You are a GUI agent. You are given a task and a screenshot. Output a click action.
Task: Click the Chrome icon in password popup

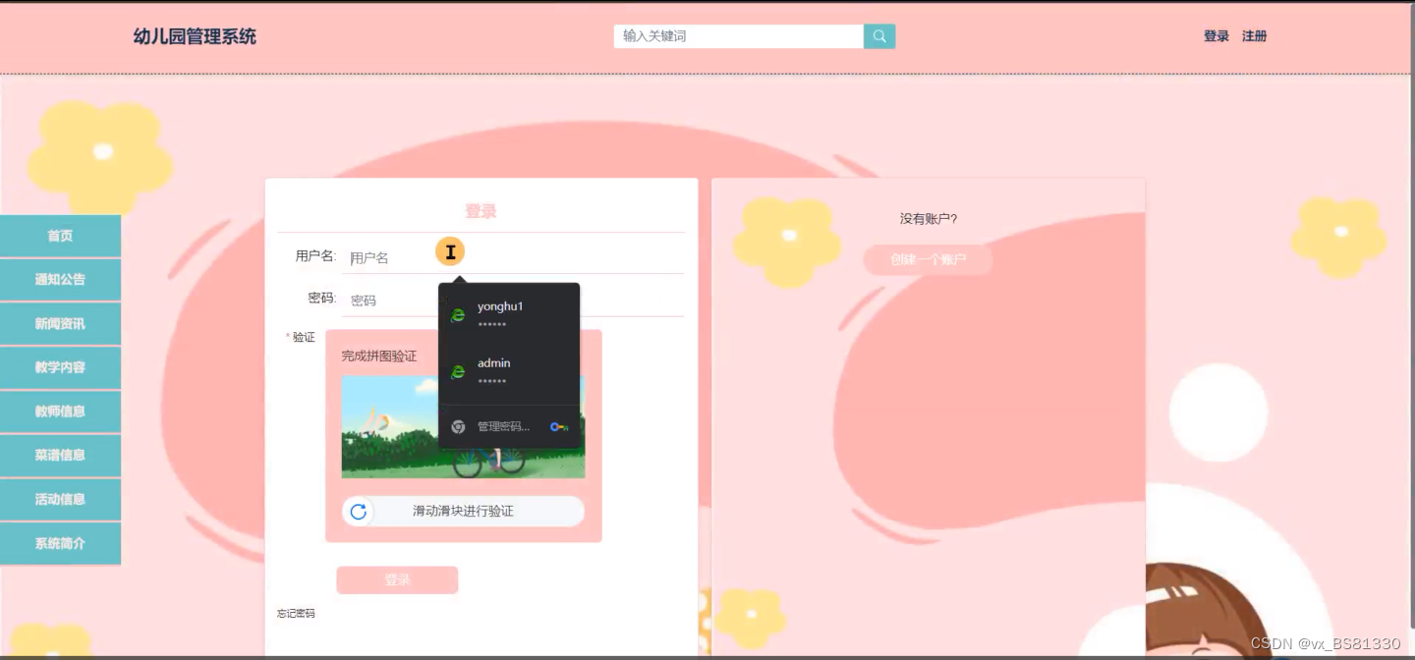click(x=458, y=426)
